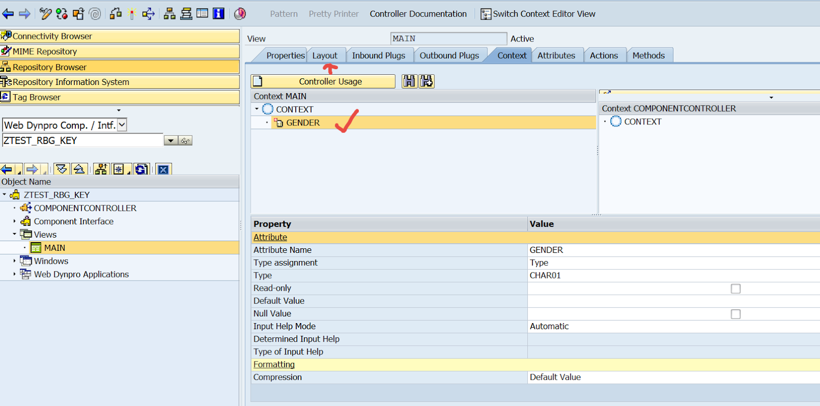Click Switch Context Editor View button
This screenshot has height=406, width=820.
(538, 14)
